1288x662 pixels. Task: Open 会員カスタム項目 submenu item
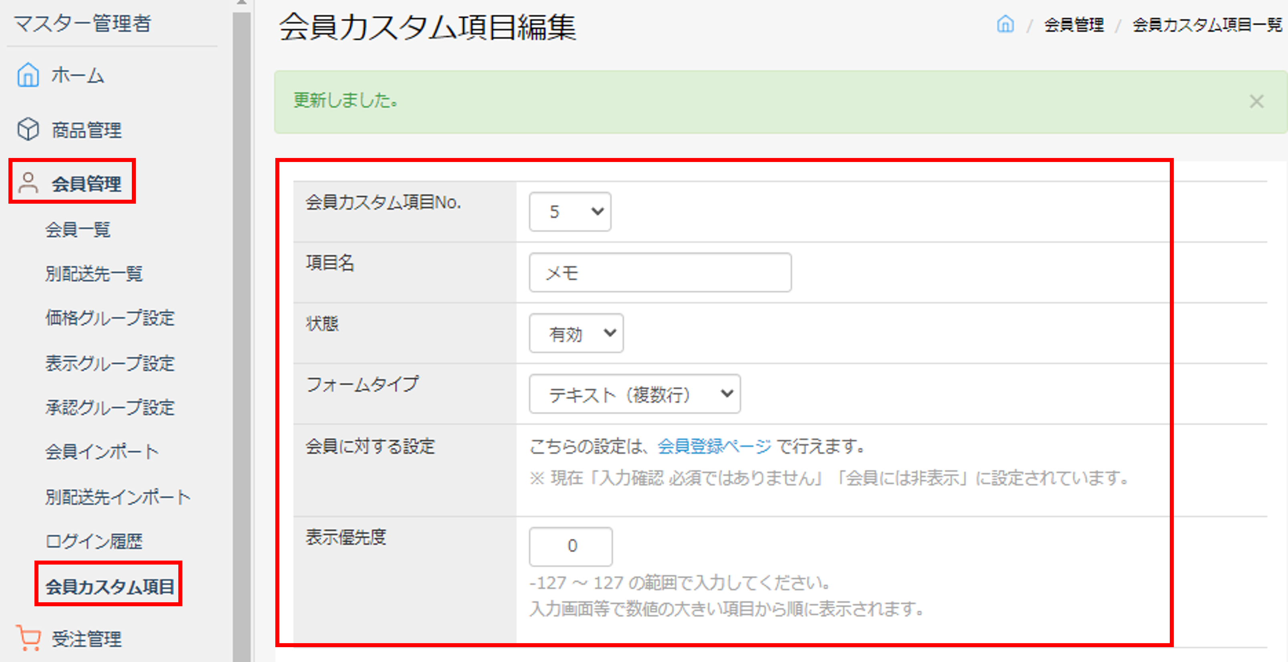110,587
